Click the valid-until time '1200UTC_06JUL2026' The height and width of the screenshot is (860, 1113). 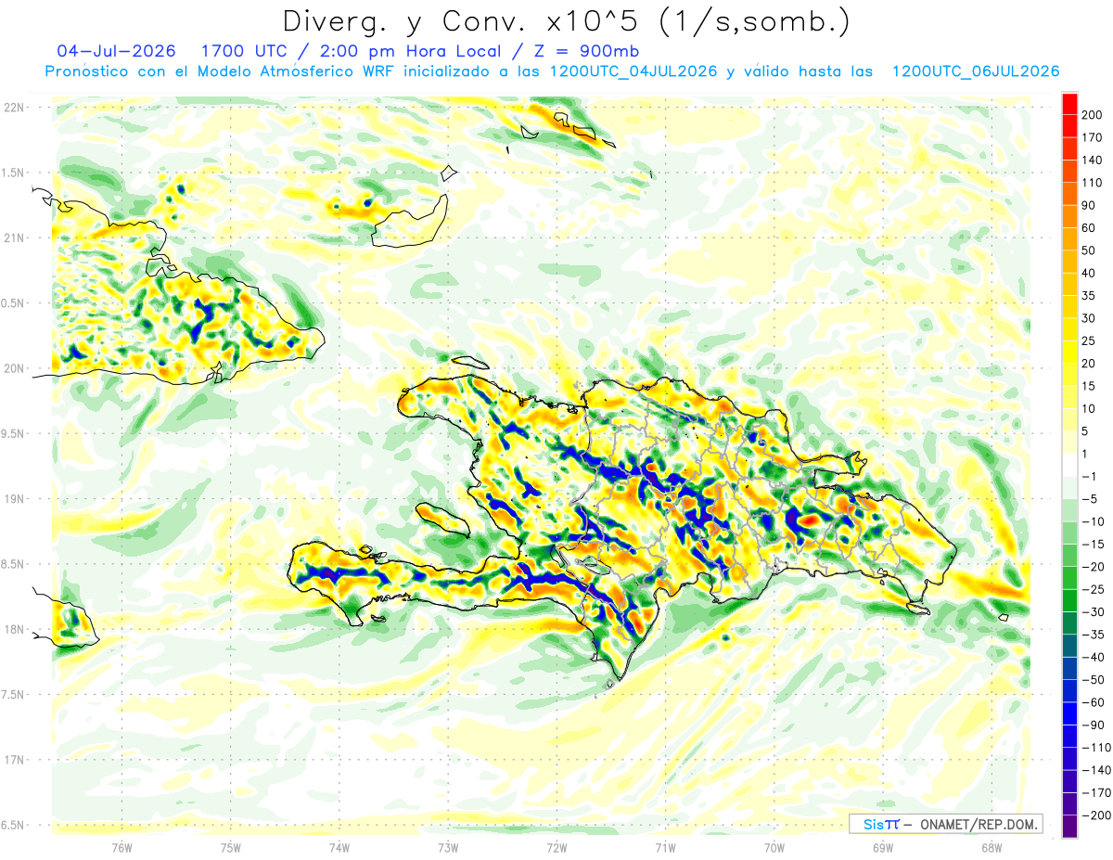pyautogui.click(x=976, y=71)
